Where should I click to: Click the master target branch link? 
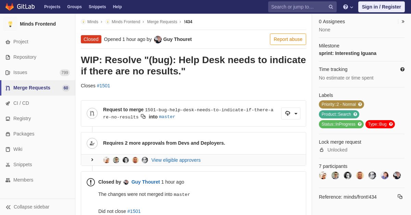coord(167,117)
